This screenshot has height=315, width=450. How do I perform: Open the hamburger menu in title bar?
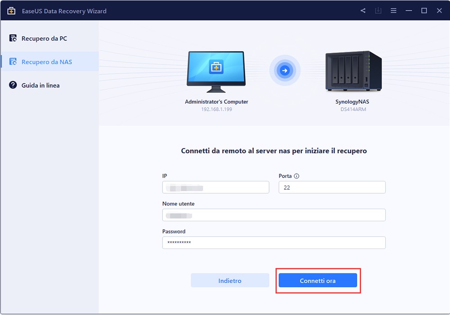click(x=393, y=11)
